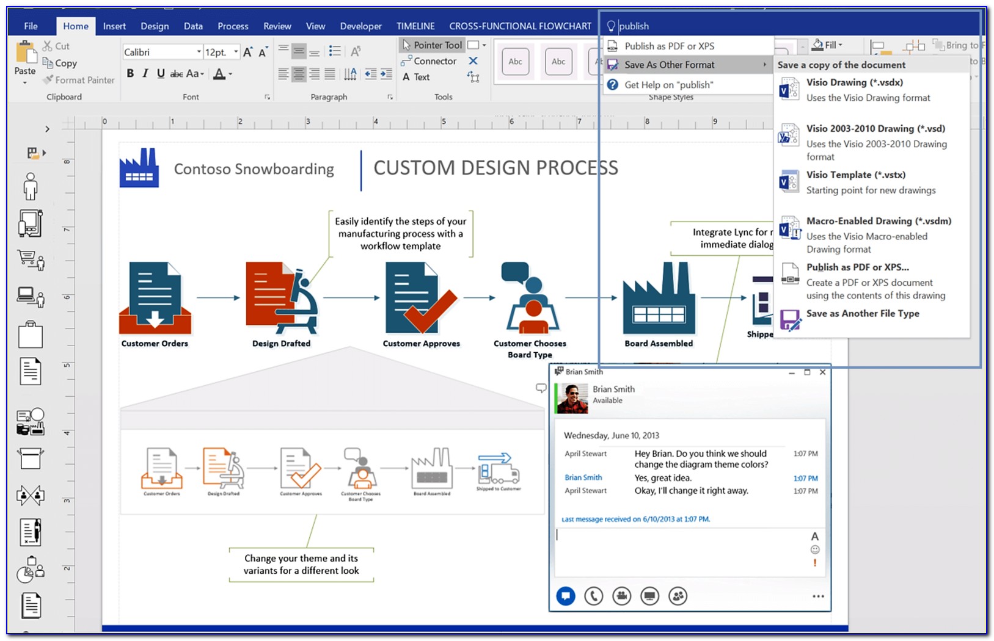This screenshot has height=641, width=994.
Task: Select Visio Drawing (*.vsdx) format
Action: [872, 90]
